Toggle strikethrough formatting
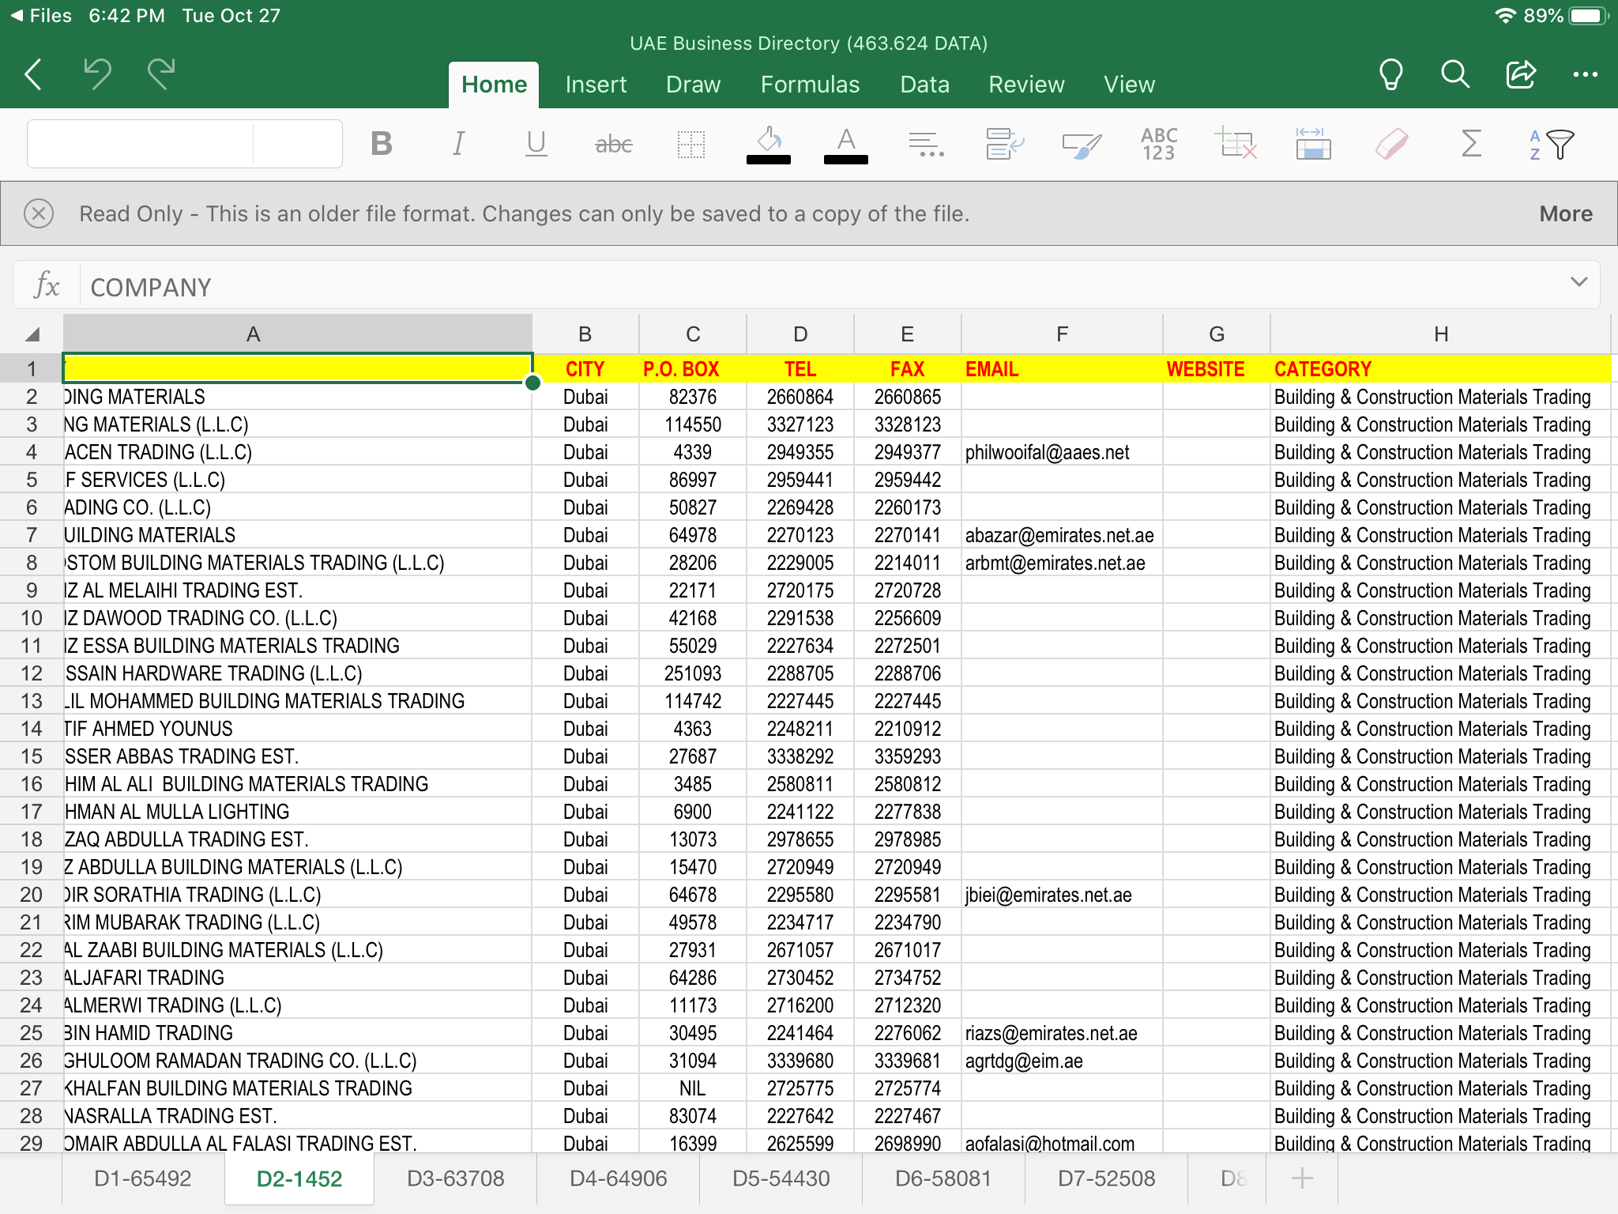This screenshot has width=1618, height=1214. click(x=614, y=144)
